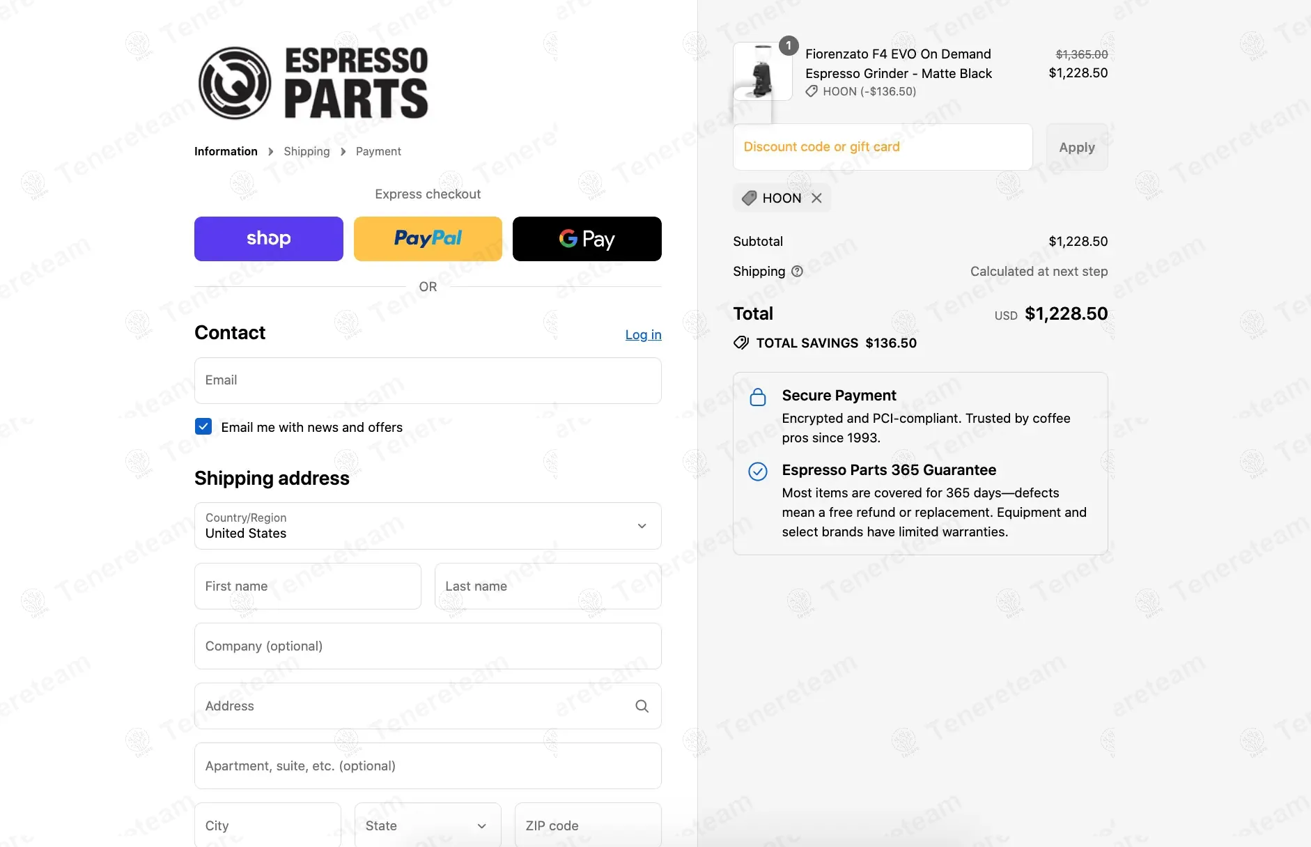Screen dimensions: 1311x847
Task: Click the address search magnifier icon
Action: [x=642, y=706]
